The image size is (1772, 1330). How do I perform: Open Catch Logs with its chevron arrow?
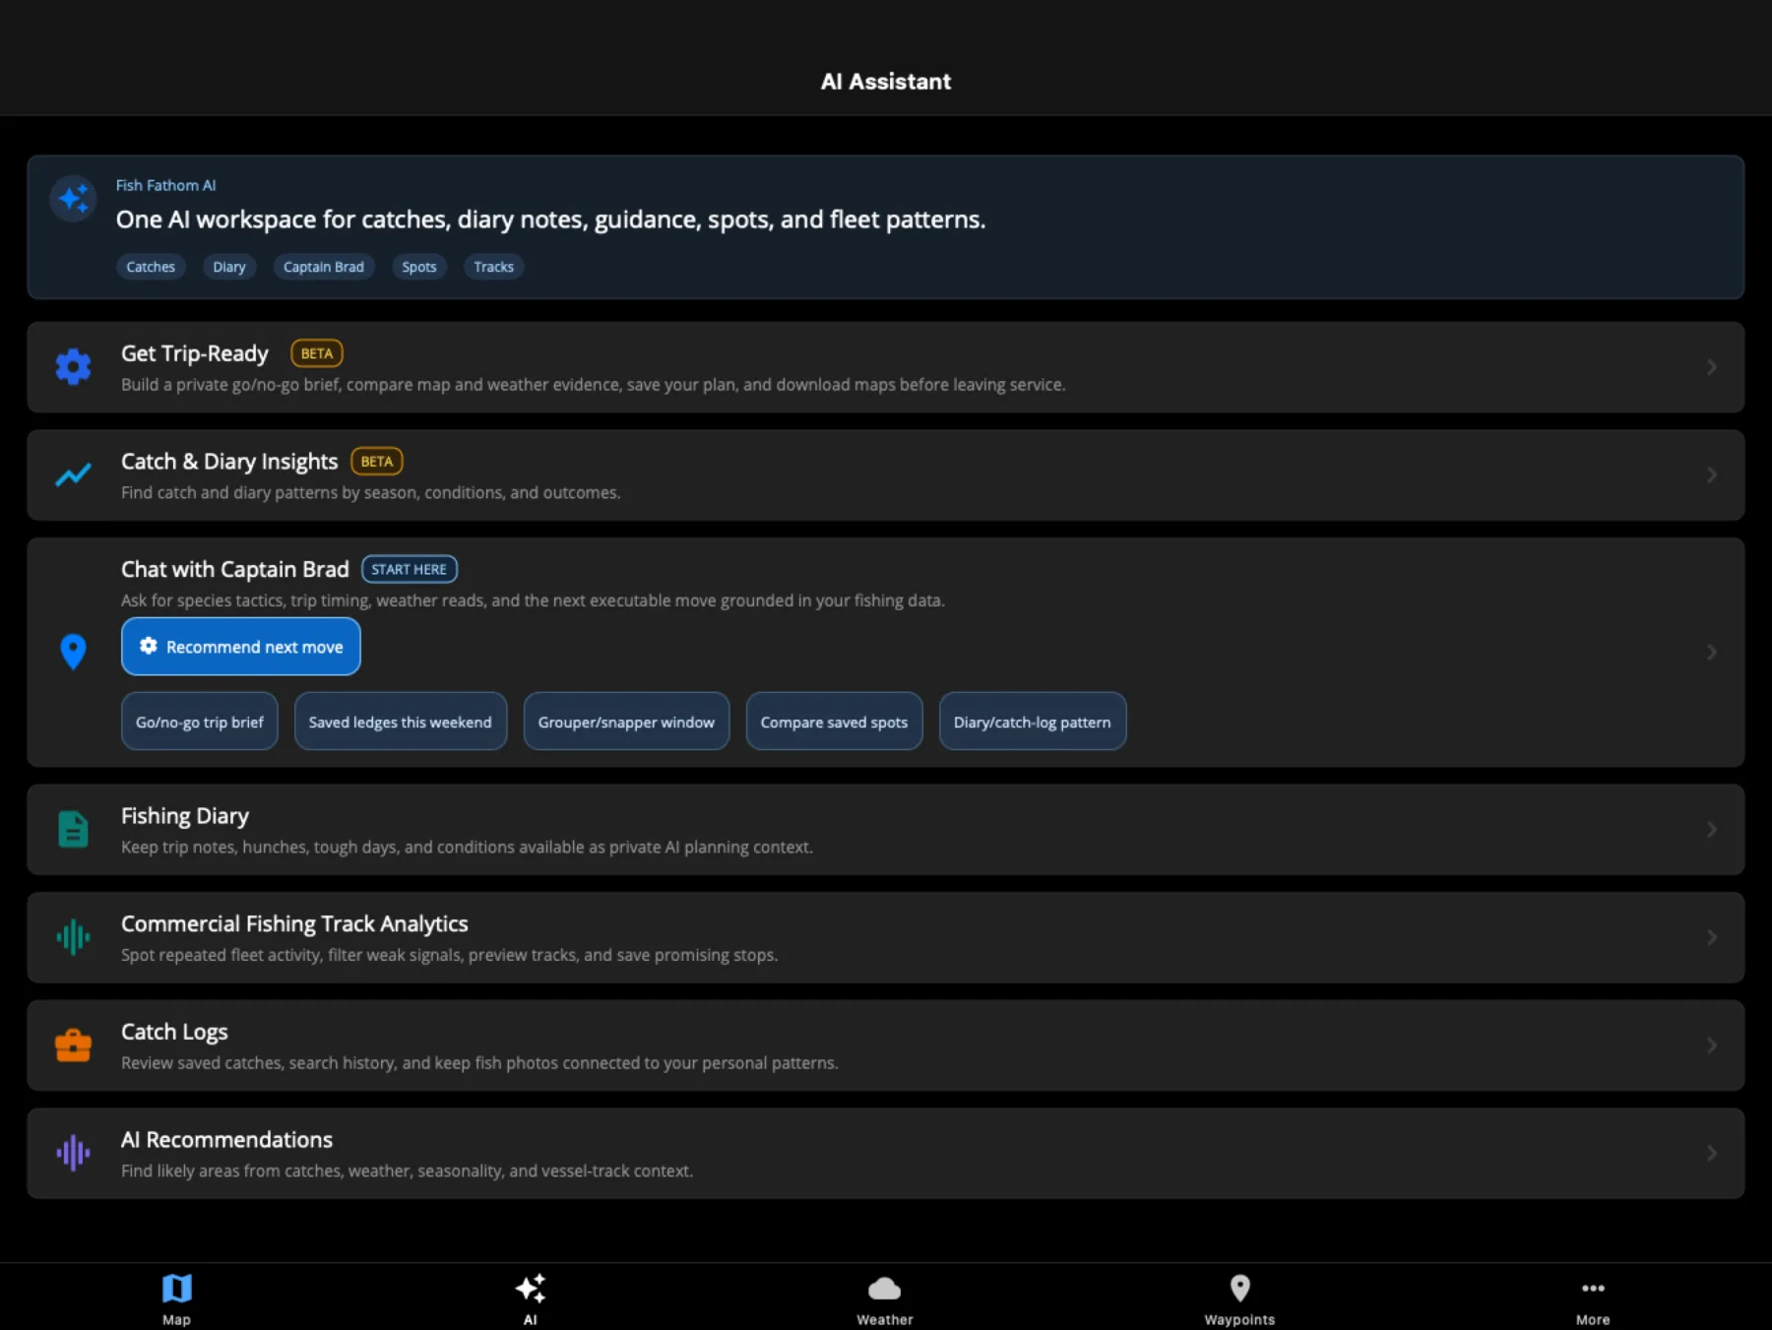point(1712,1045)
